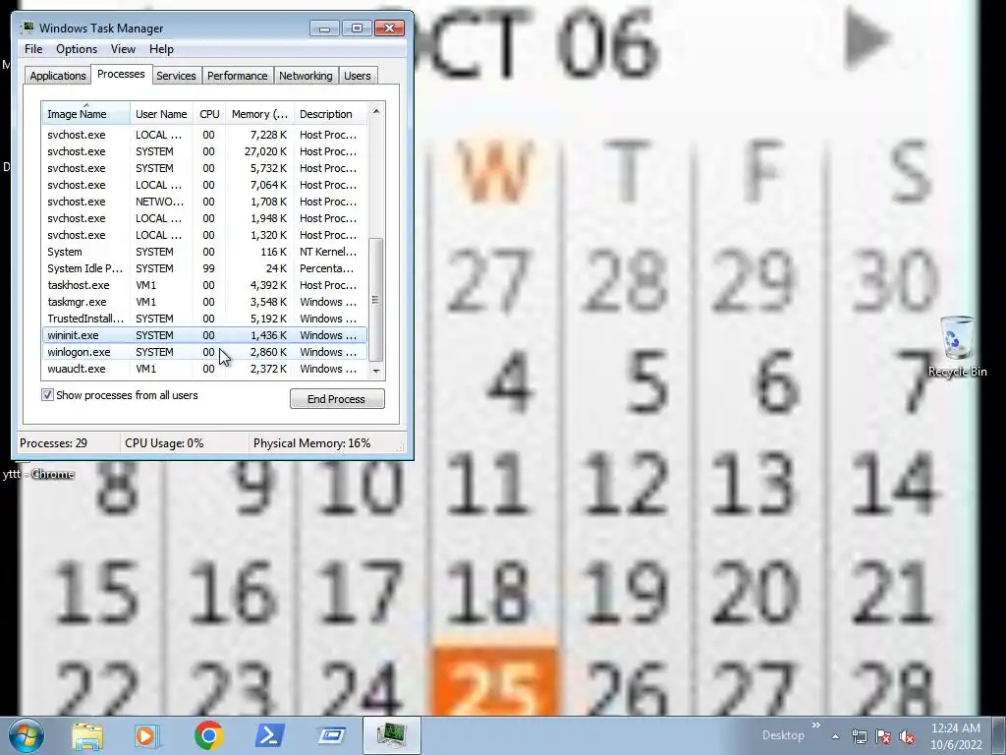1006x755 pixels.
Task: Toggle Show processes from all users
Action: pos(47,395)
